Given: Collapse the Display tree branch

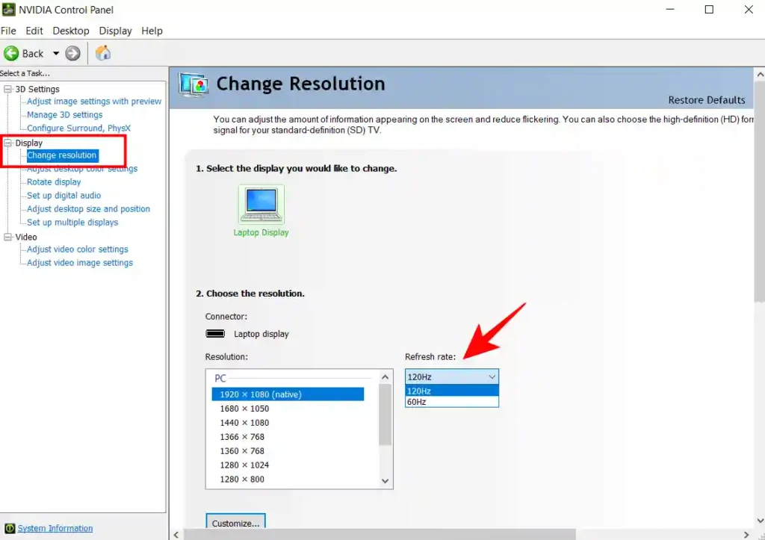Looking at the screenshot, I should coord(6,142).
